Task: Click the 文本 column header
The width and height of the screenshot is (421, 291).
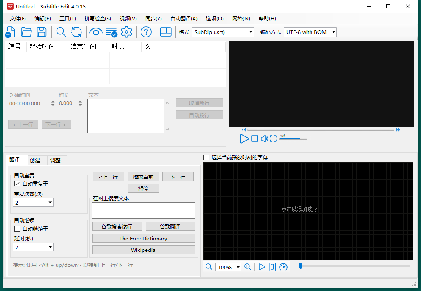Action: (x=184, y=46)
